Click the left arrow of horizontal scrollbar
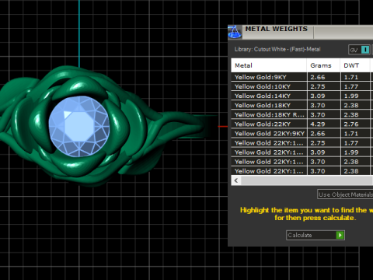Screen dimensions: 373x280 236,180
